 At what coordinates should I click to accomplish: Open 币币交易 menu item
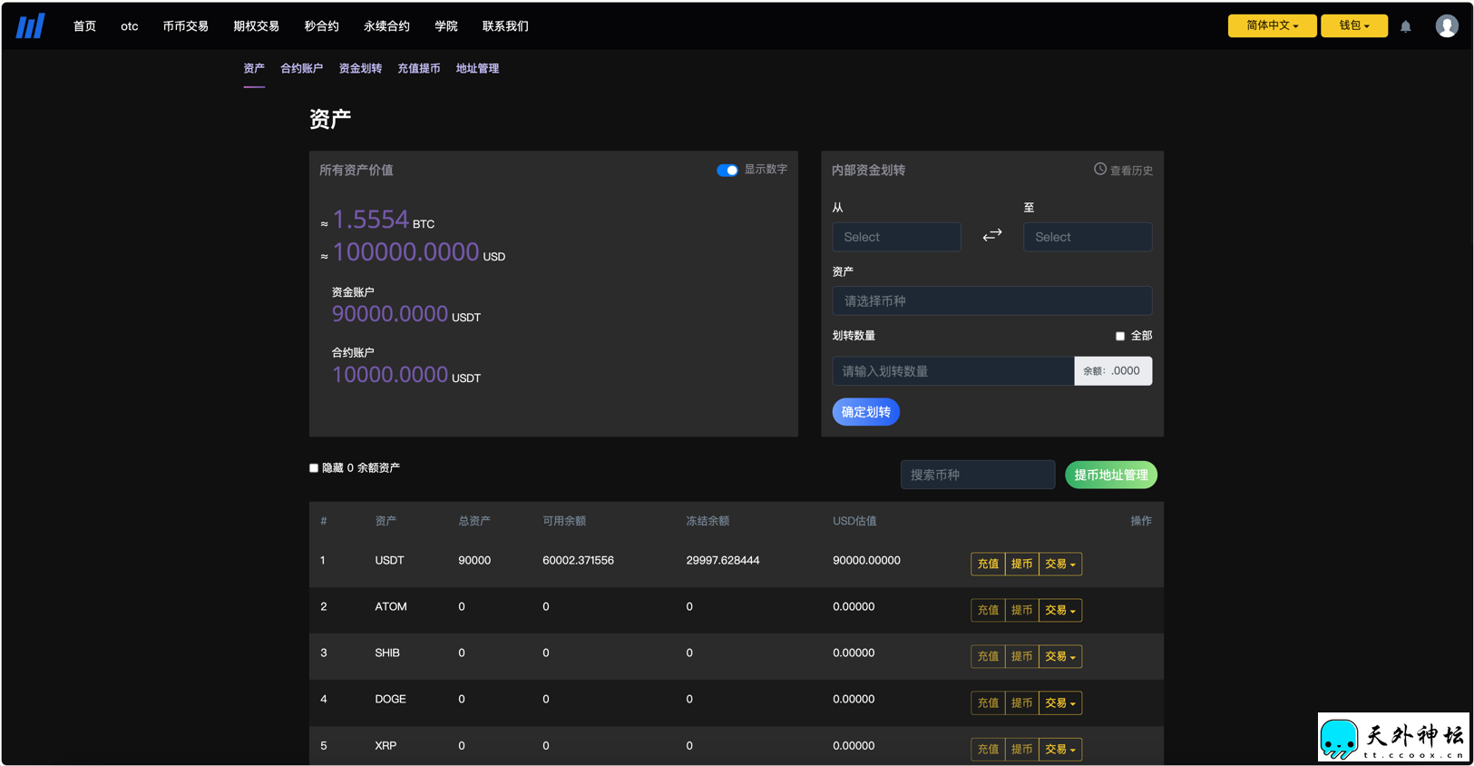(x=185, y=26)
